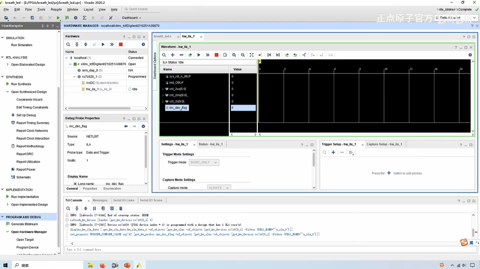Click the Sigma report icon in main toolbar
480x269 pixels.
click(x=84, y=18)
